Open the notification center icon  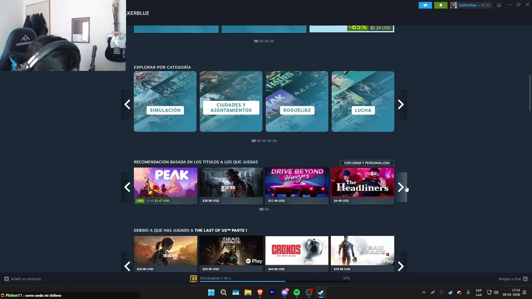525,292
